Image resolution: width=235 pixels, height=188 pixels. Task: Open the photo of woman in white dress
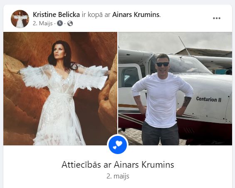(60, 89)
